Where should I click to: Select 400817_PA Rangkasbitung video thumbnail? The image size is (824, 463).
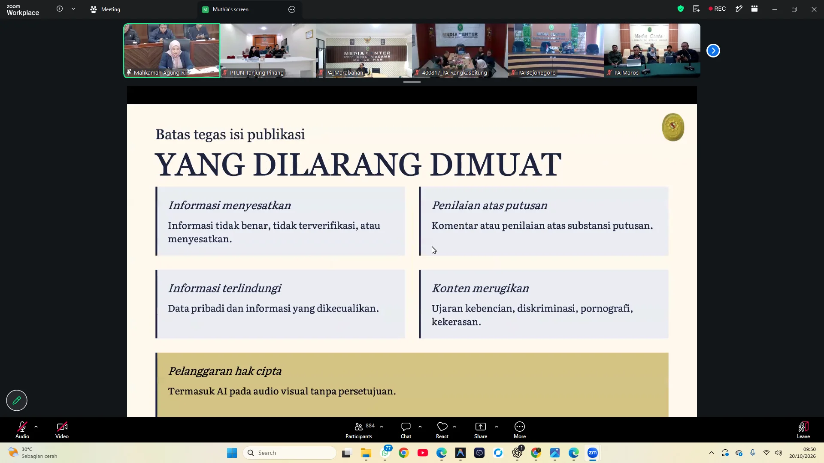460,51
